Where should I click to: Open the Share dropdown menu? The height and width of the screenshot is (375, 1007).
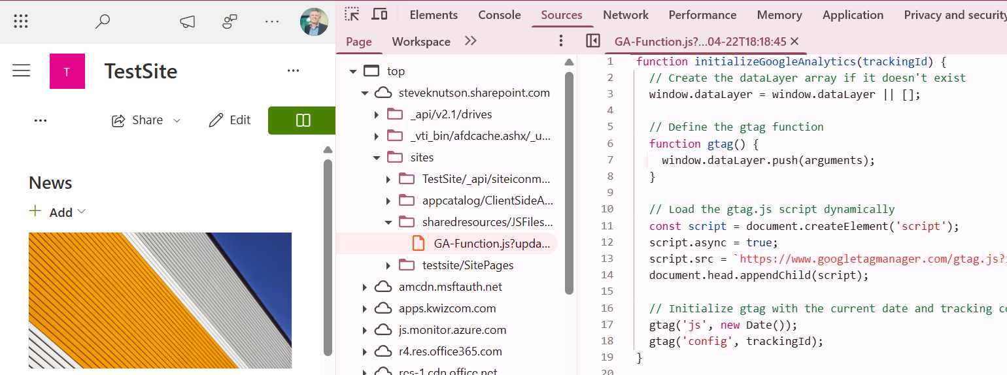146,120
